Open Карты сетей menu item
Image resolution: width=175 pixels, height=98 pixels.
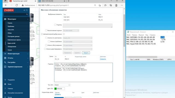click(11, 43)
